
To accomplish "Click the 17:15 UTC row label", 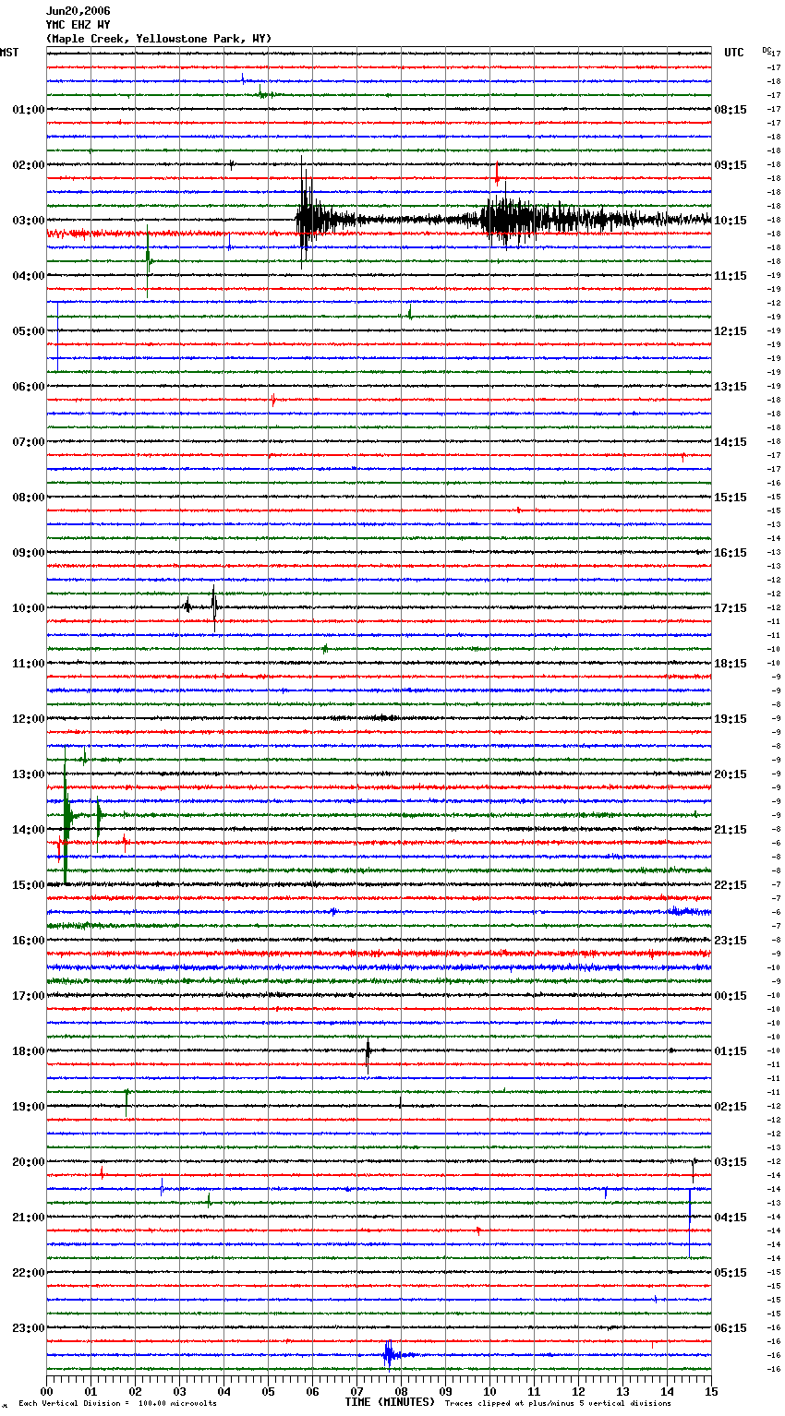I will point(731,608).
